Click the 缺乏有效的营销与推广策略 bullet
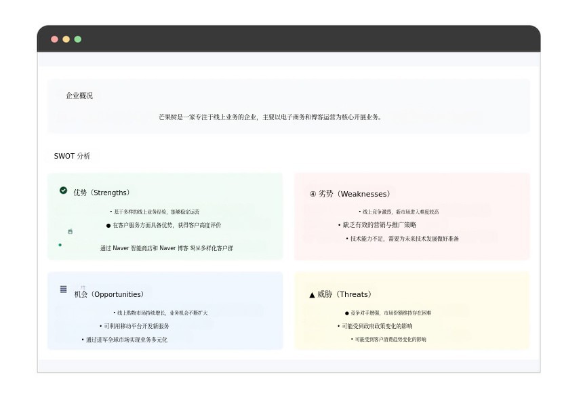This screenshot has height=400, width=583. coord(378,224)
